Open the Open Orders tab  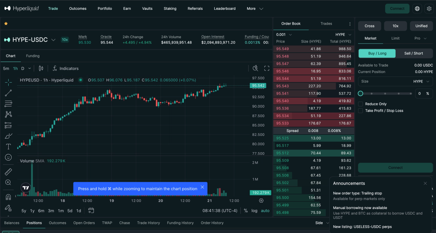tap(84, 223)
